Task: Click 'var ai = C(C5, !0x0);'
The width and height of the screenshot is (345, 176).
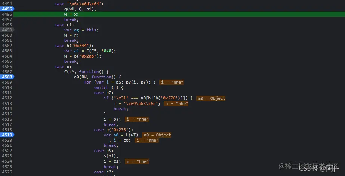Action: (90, 51)
